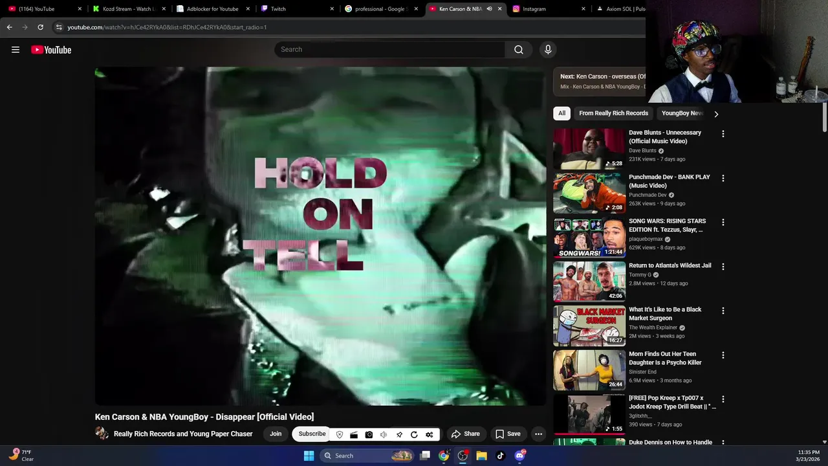Screen dimensions: 828x466
Task: Click the pin icon in extension toolbar
Action: pyautogui.click(x=399, y=434)
